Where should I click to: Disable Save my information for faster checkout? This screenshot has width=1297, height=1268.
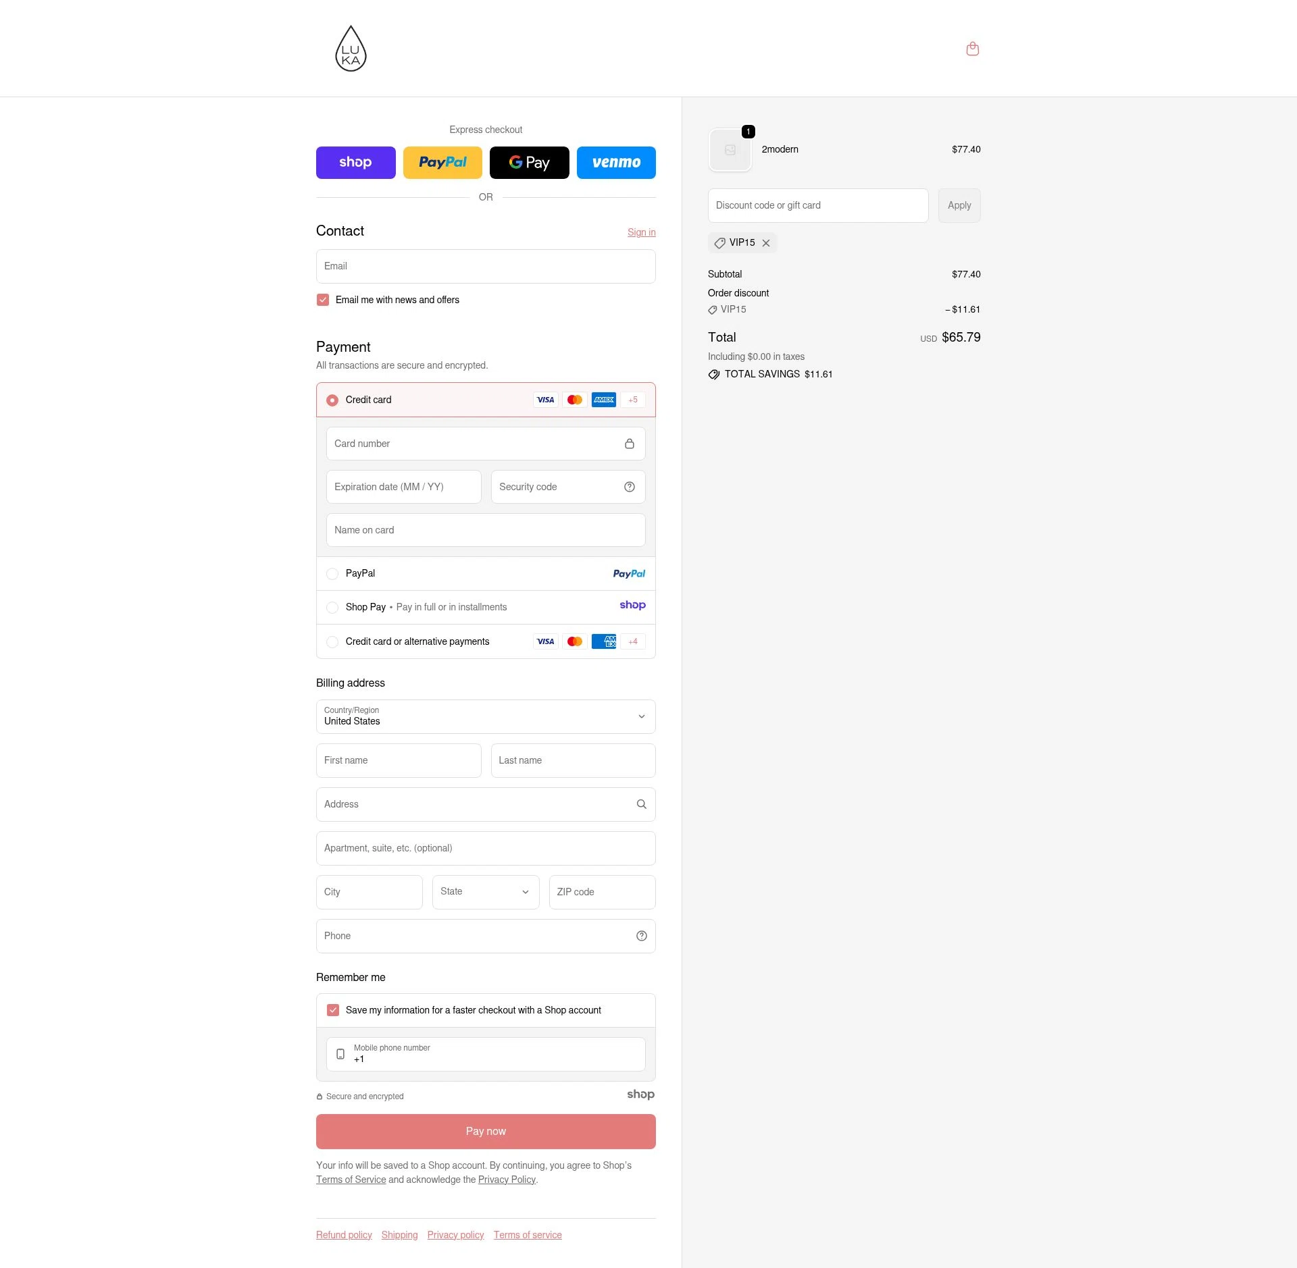(x=332, y=1010)
